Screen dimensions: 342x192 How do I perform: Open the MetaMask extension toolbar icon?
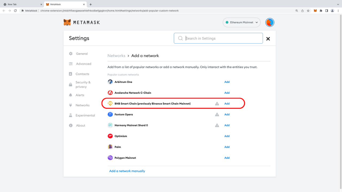315,11
